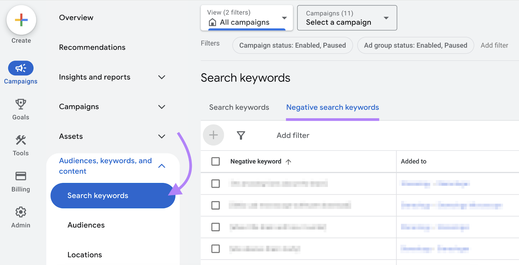This screenshot has width=519, height=265.
Task: Open Locations in sidebar
Action: coord(85,255)
